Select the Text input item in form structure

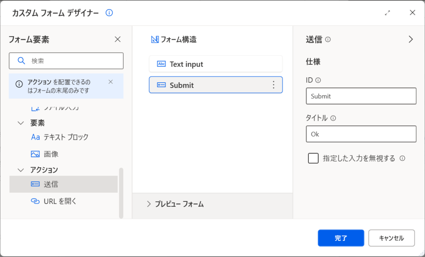(216, 64)
